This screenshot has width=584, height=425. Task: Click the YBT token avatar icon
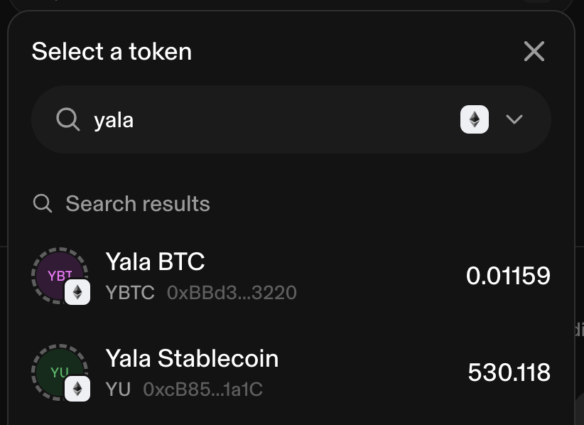click(x=60, y=276)
